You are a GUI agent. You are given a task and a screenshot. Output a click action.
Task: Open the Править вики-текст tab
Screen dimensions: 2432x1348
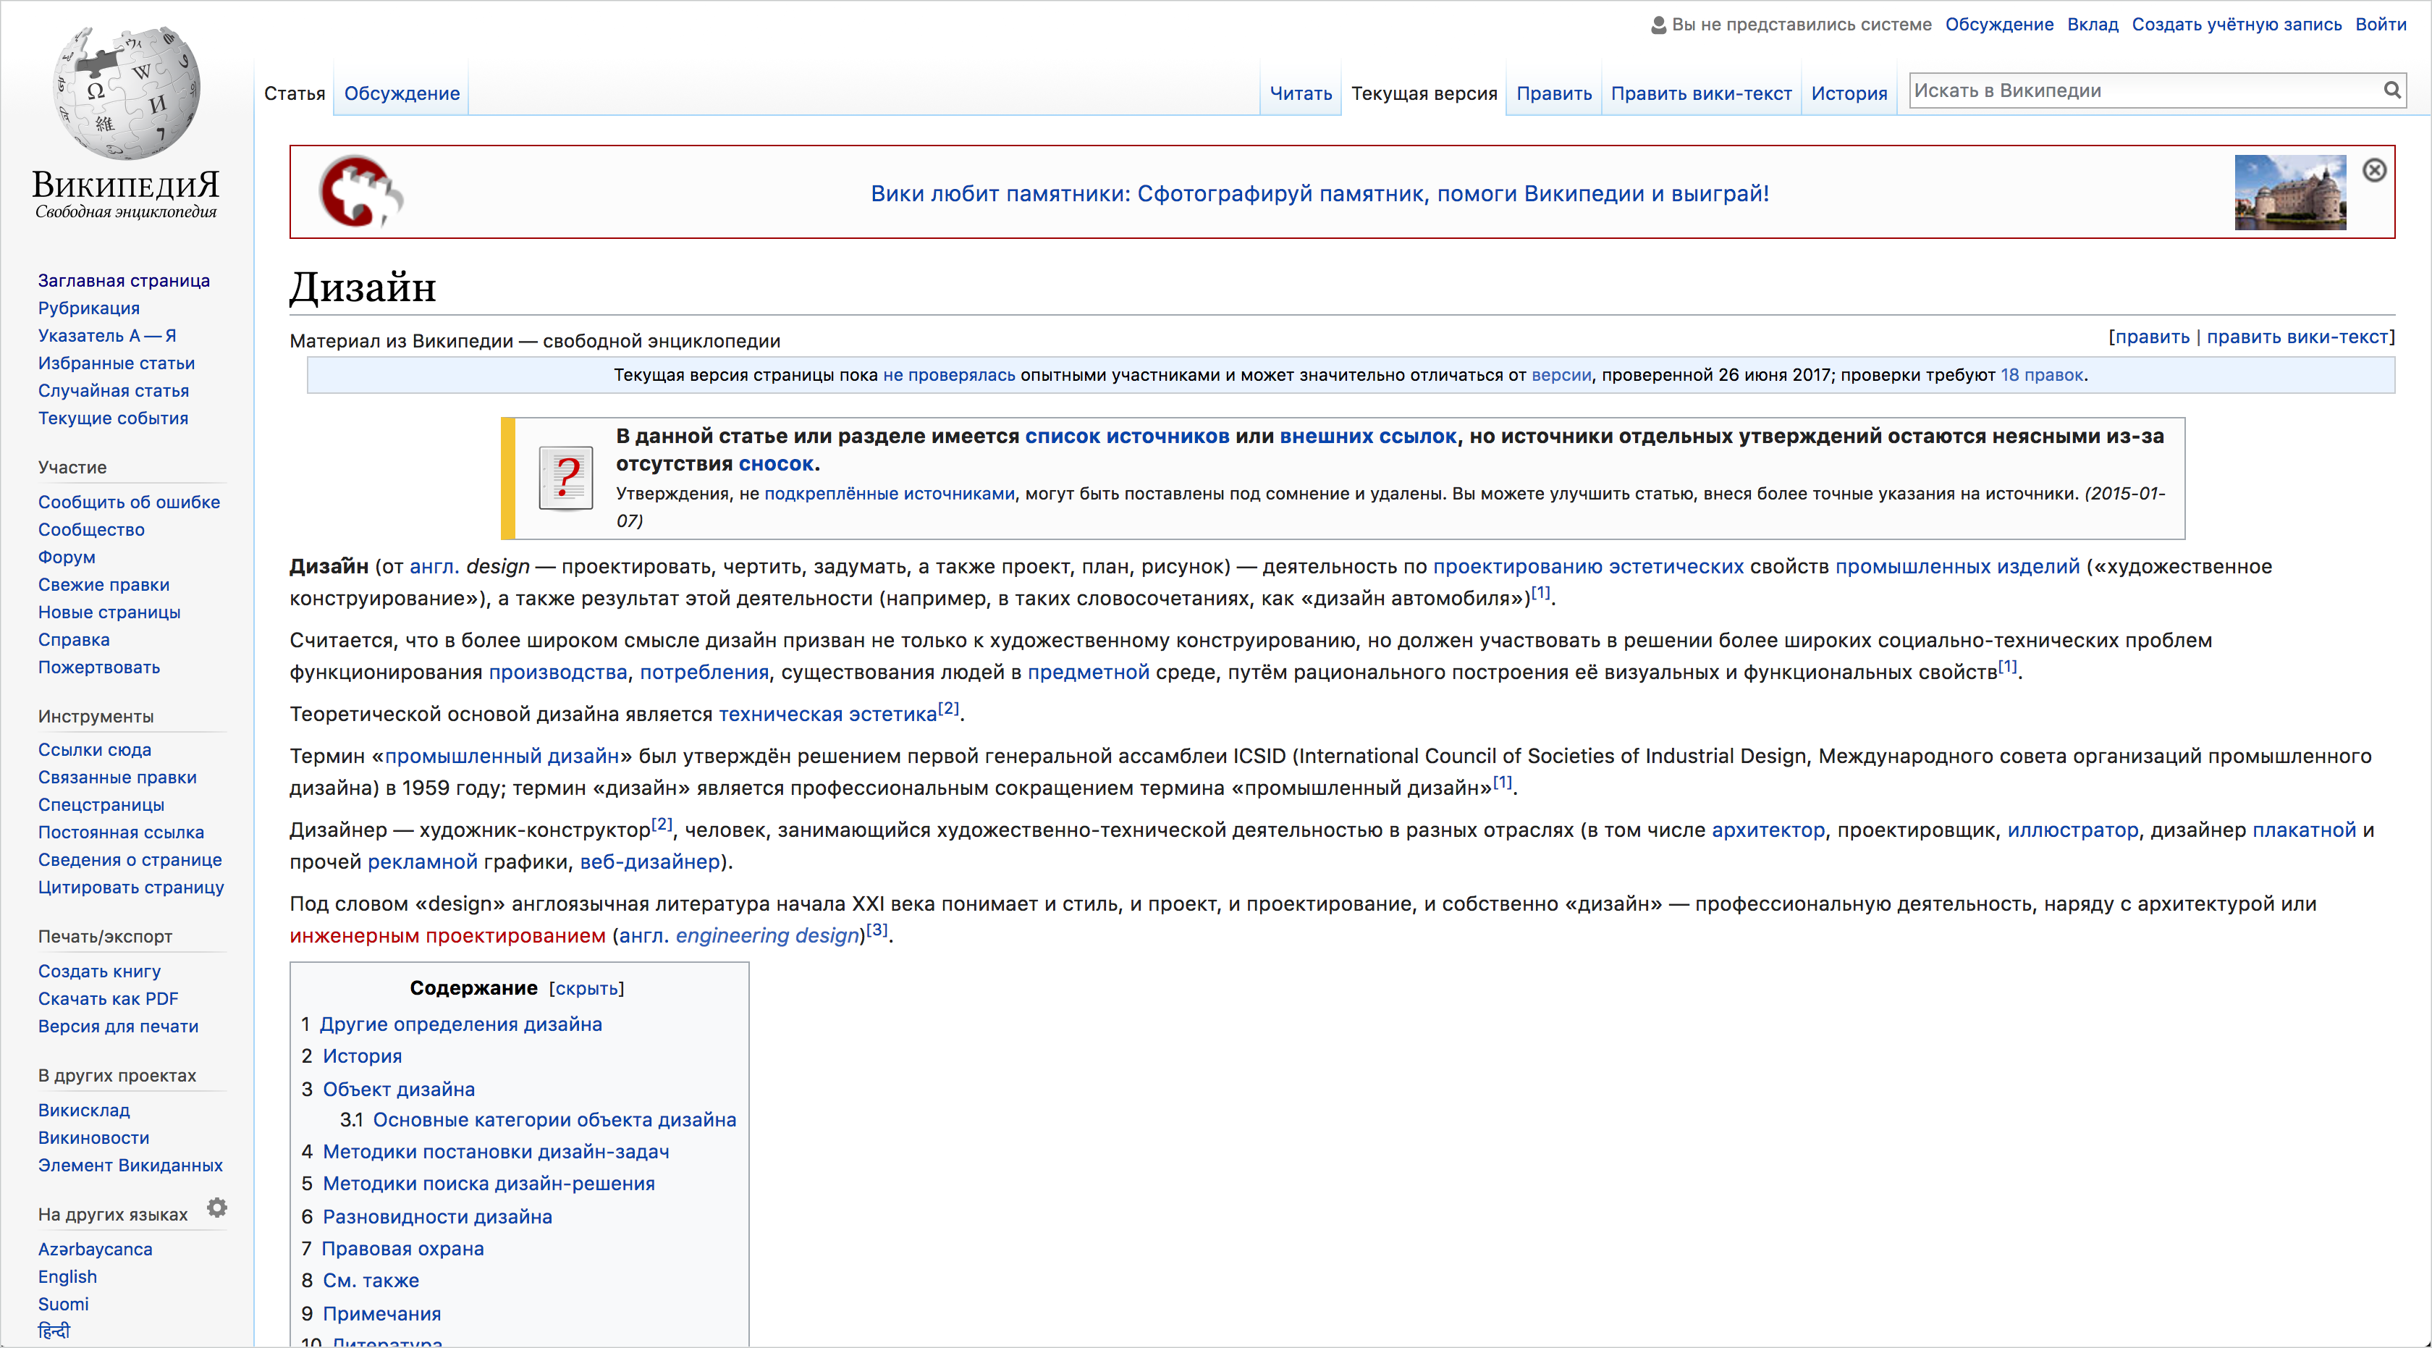point(1700,93)
